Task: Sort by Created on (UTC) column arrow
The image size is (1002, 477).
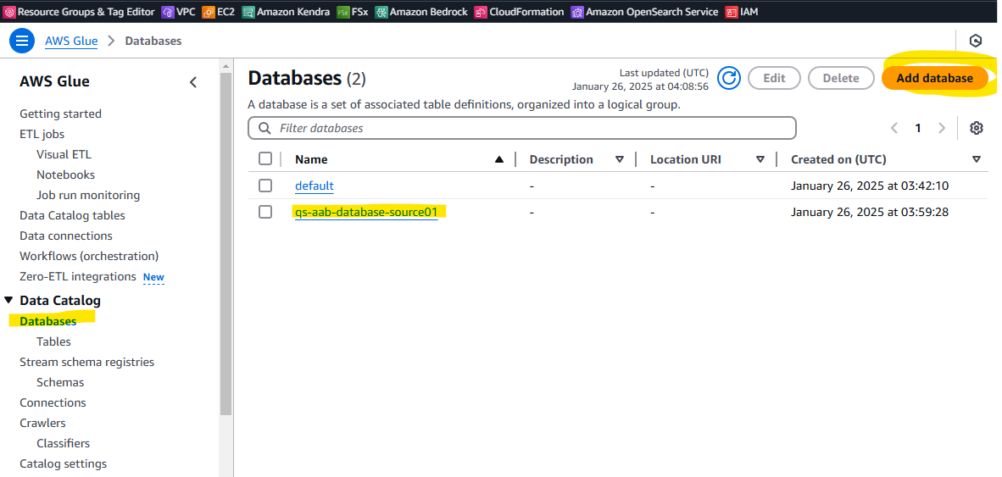Action: click(x=976, y=159)
